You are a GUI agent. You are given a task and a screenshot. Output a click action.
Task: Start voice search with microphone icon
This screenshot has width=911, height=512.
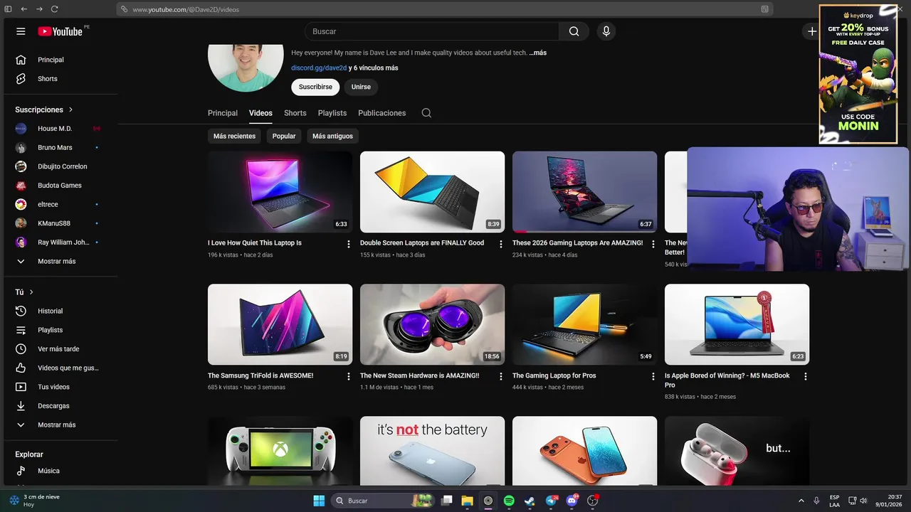coord(606,31)
